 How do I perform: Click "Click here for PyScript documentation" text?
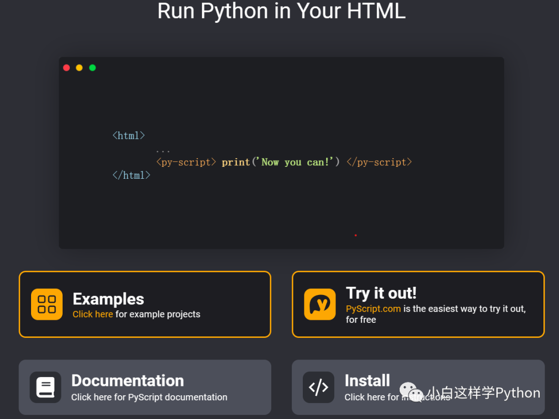click(149, 397)
